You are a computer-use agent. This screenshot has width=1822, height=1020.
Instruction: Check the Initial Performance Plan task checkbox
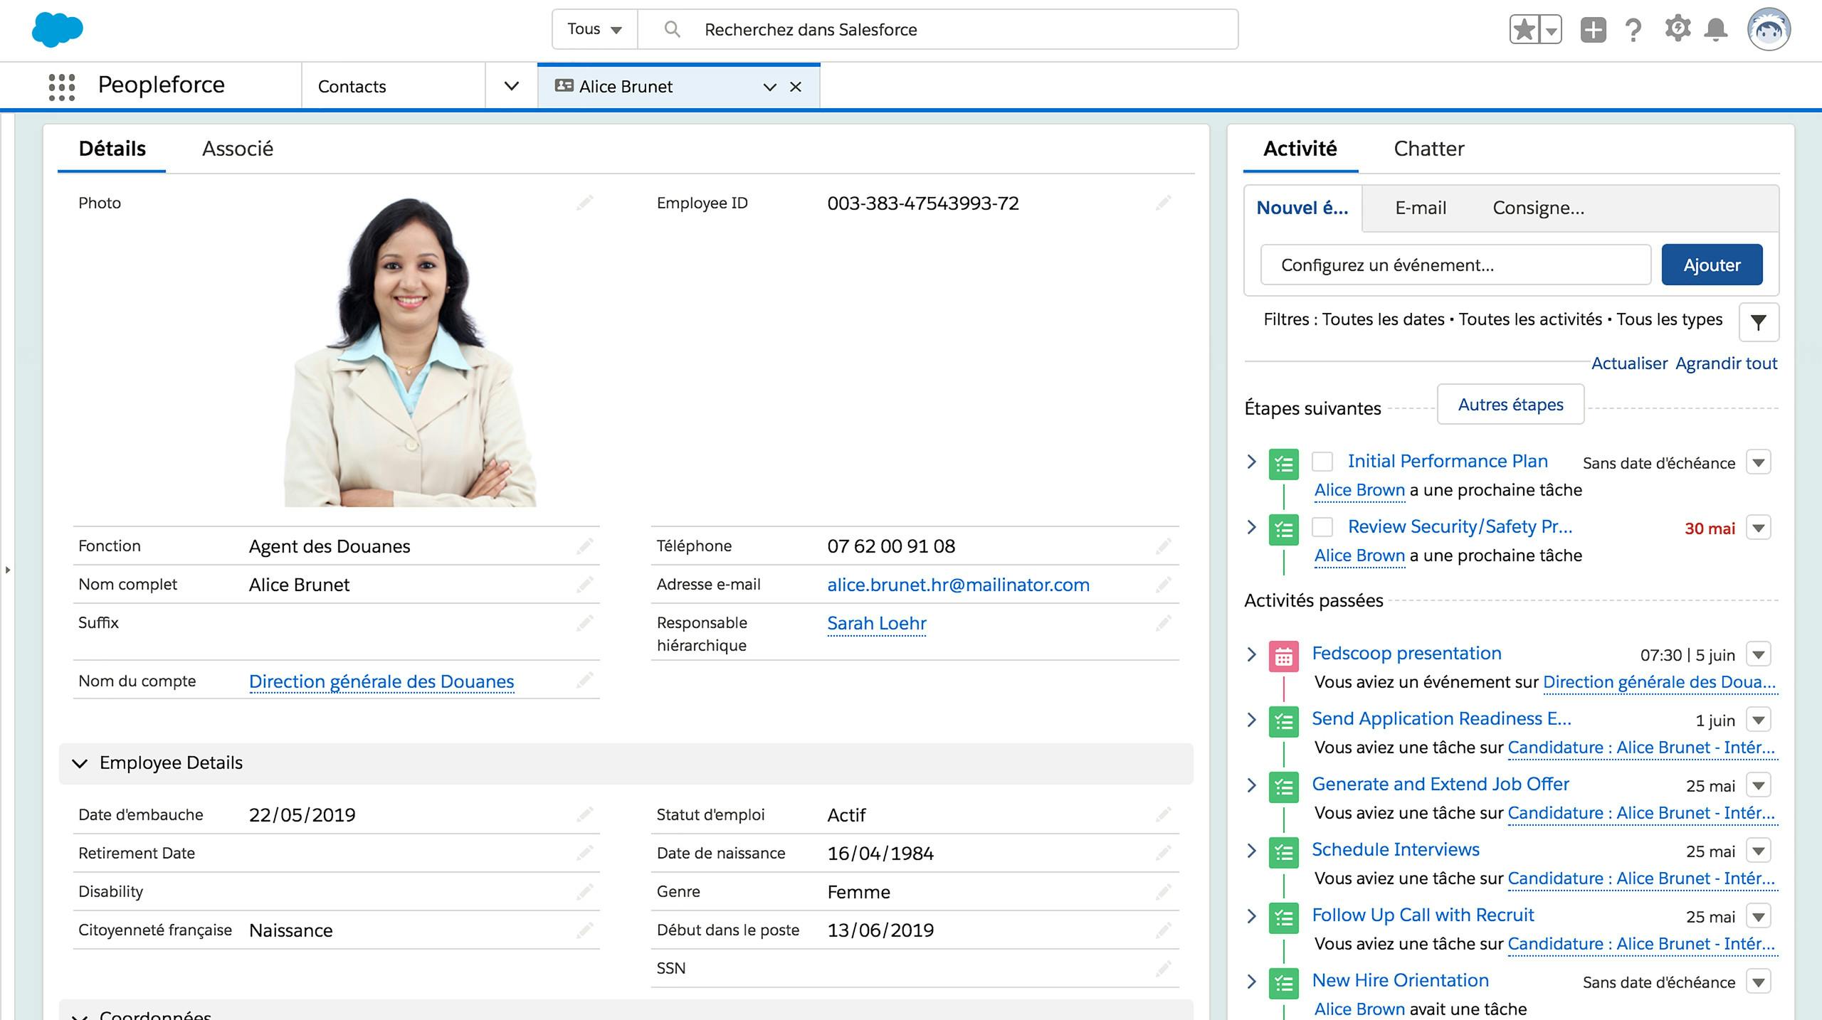[1322, 462]
